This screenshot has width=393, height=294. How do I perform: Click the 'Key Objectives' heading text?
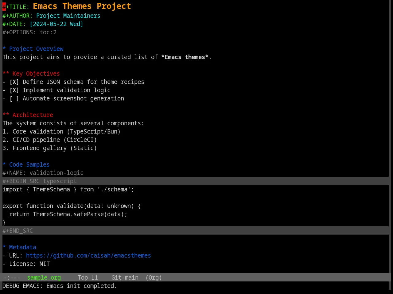point(36,73)
